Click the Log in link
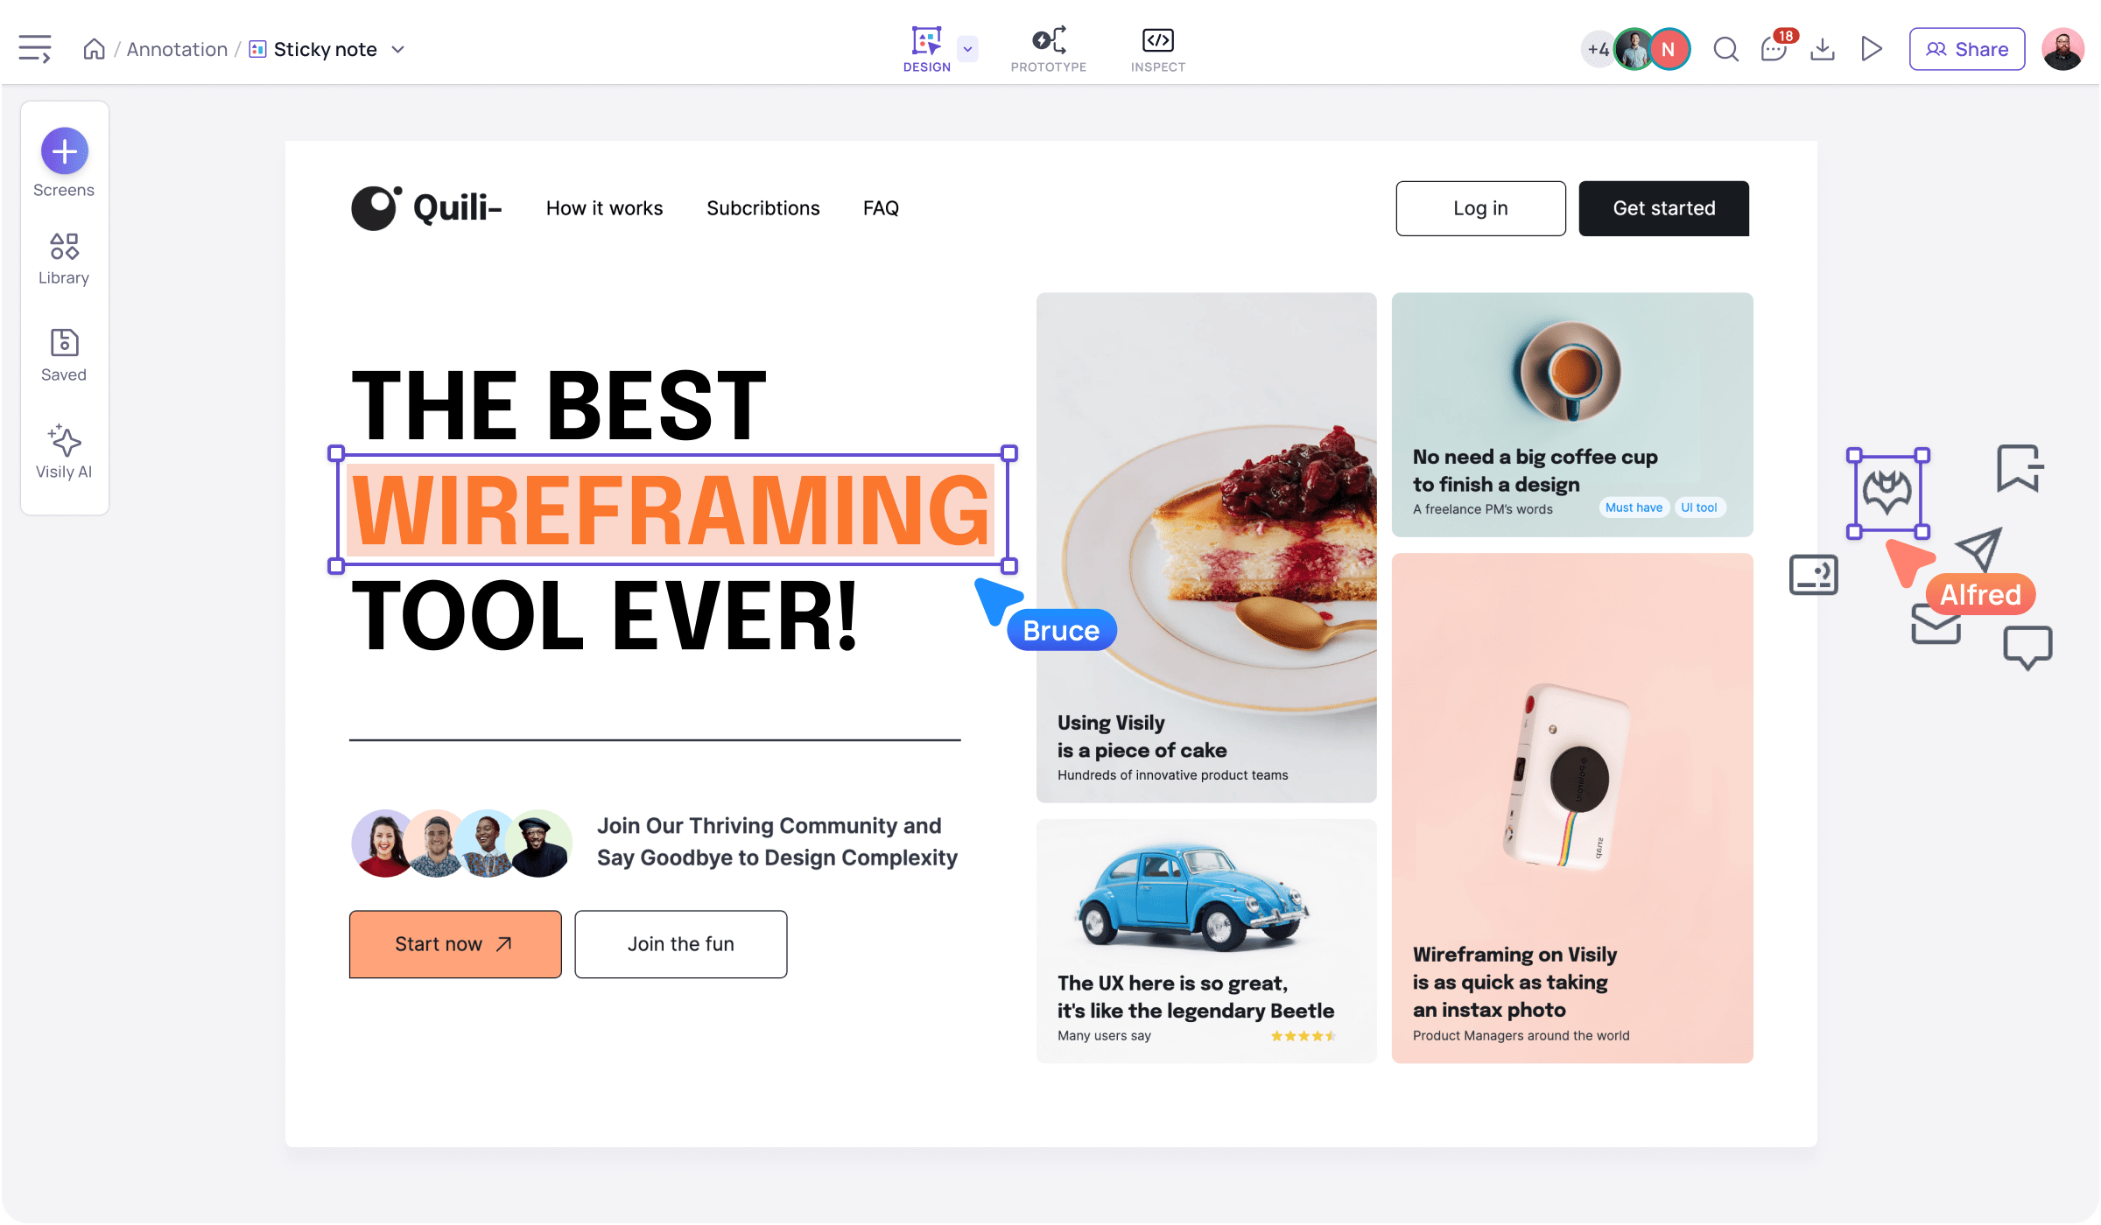Image resolution: width=2101 pixels, height=1225 pixels. click(x=1479, y=207)
